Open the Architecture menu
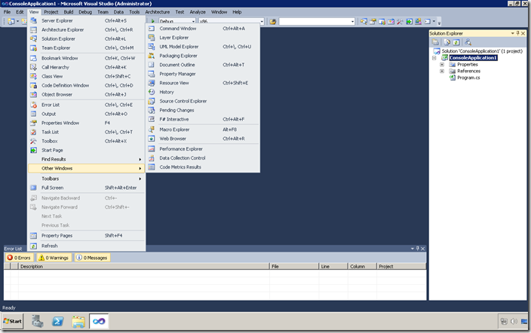531x333 pixels. pos(157,12)
